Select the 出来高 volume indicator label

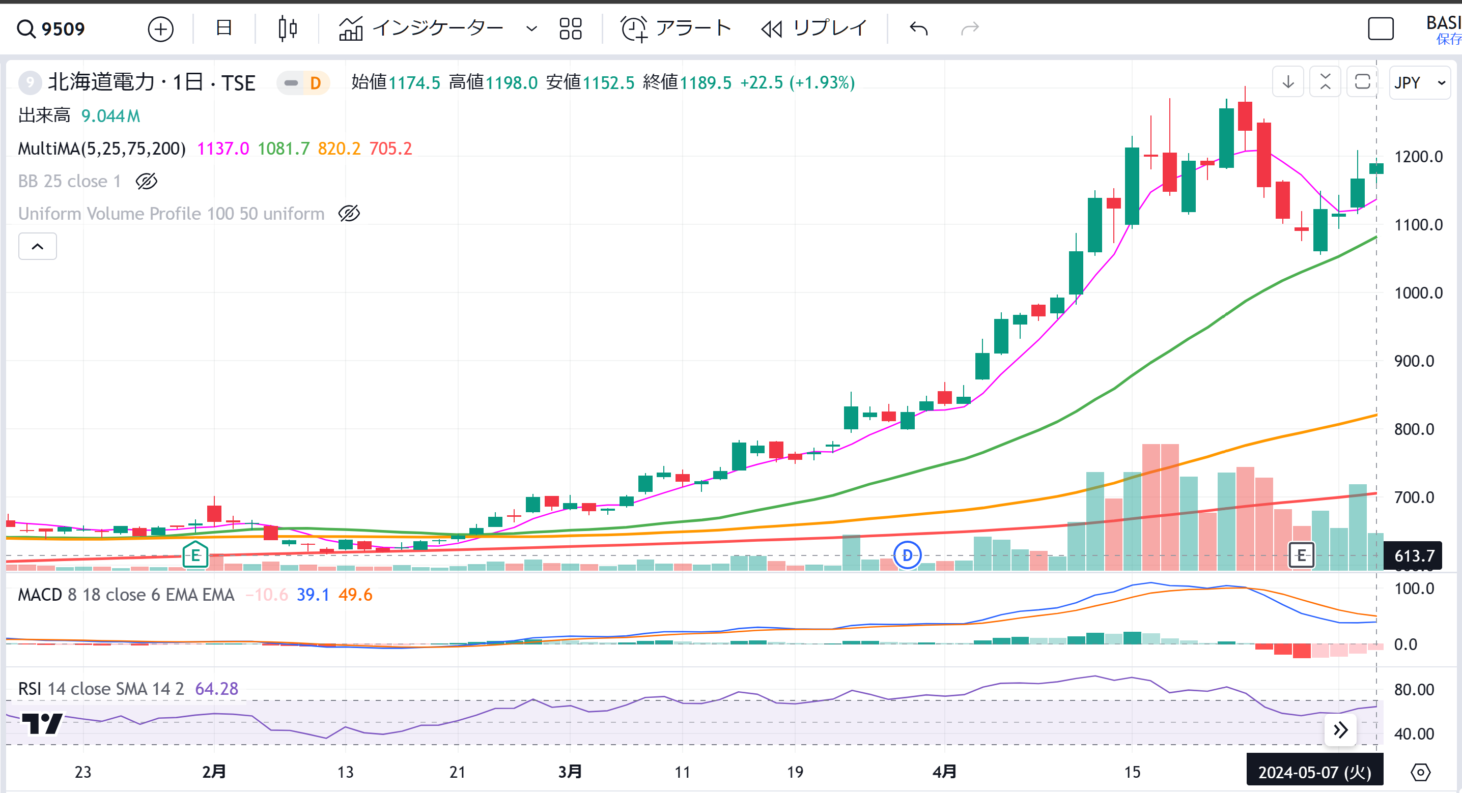[x=44, y=115]
